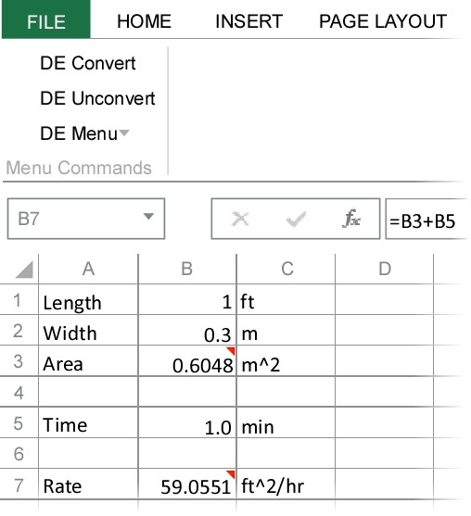Select the Length cell
Image resolution: width=471 pixels, height=516 pixels.
coord(88,299)
